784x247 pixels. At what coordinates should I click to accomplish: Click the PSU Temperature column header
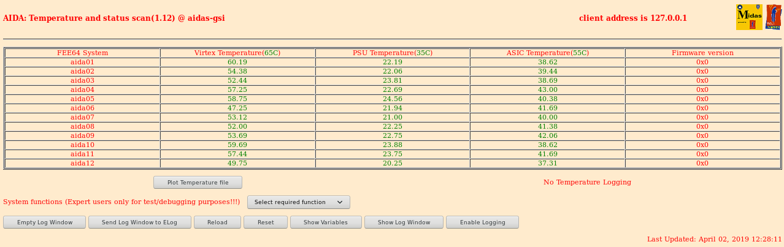pyautogui.click(x=393, y=53)
